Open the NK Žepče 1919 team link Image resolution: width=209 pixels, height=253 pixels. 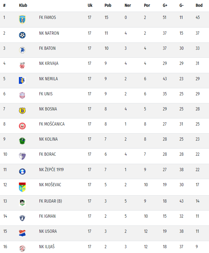point(51,170)
